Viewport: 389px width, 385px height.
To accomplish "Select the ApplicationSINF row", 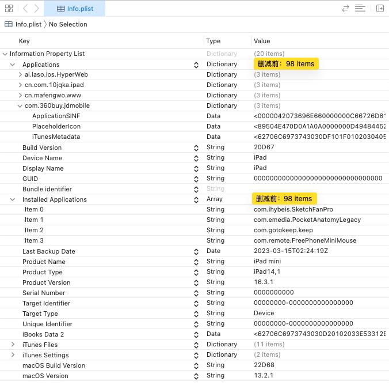I will click(194, 116).
